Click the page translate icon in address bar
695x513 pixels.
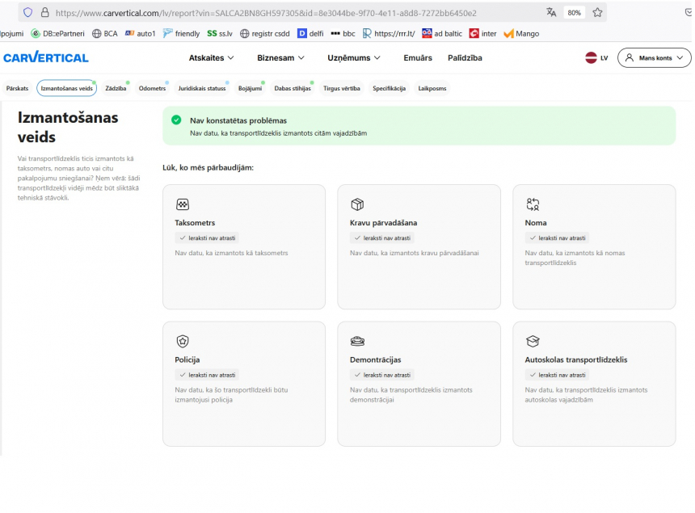click(551, 13)
